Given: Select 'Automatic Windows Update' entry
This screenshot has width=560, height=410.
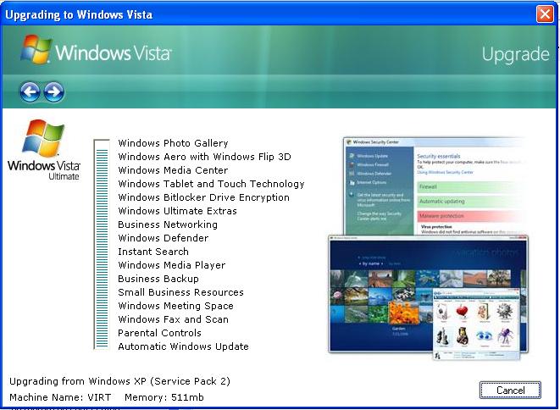Looking at the screenshot, I should 184,346.
